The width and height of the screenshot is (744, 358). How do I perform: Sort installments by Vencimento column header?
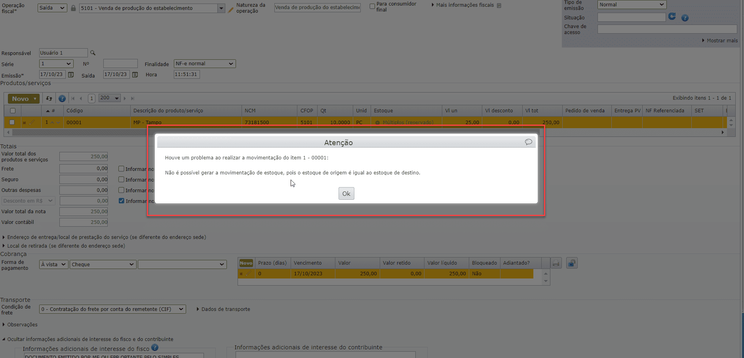point(313,263)
